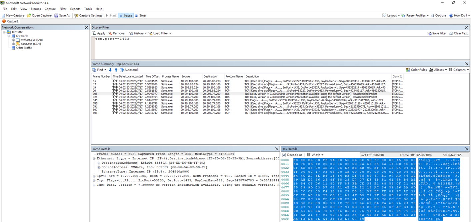Click the find next down arrow
Viewport: 471px width, 222px height.
pos(110,70)
